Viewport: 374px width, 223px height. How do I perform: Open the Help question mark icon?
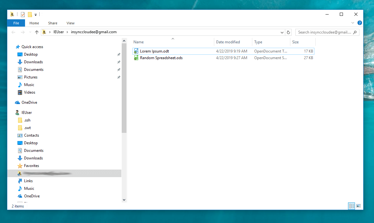pos(360,23)
